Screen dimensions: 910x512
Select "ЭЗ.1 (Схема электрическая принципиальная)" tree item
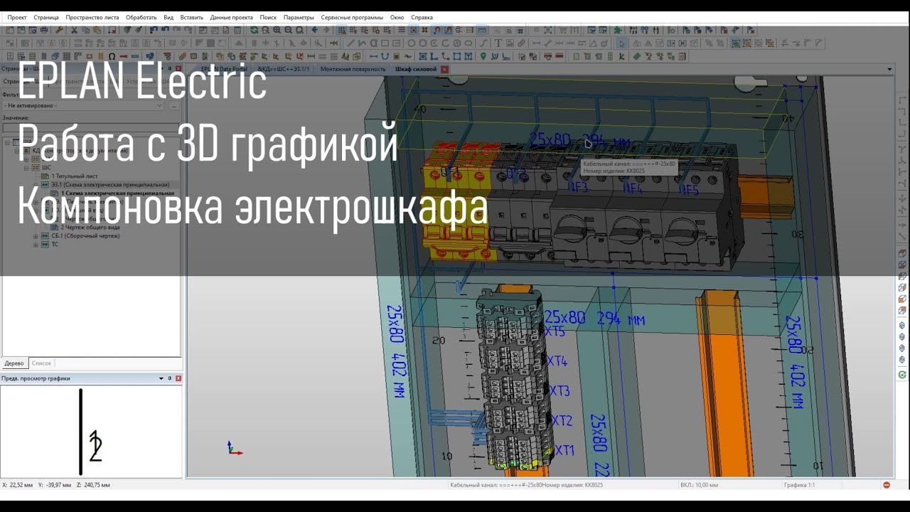110,185
